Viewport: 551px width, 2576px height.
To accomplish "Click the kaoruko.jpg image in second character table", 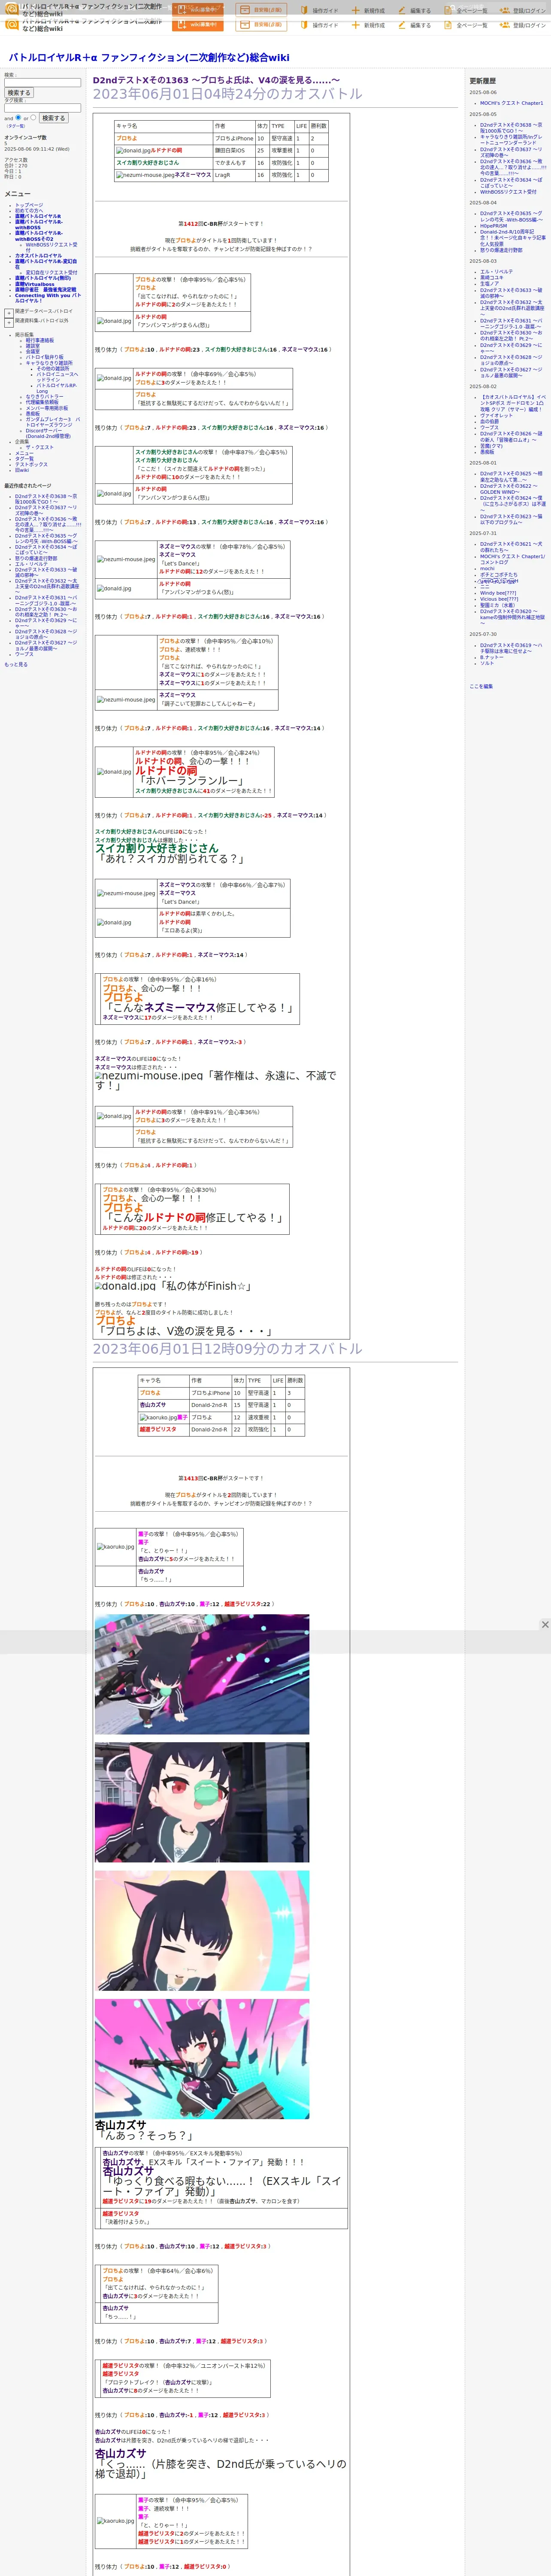I will click(158, 1417).
